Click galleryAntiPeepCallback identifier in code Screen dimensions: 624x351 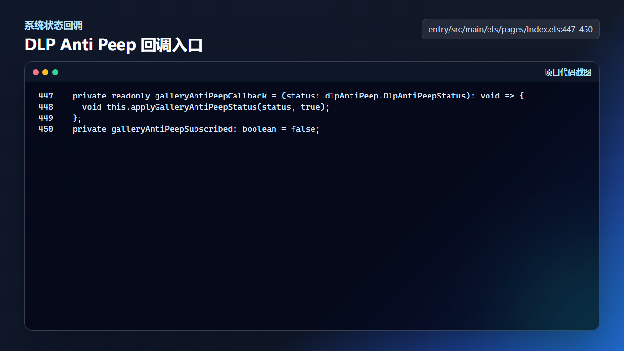point(211,96)
